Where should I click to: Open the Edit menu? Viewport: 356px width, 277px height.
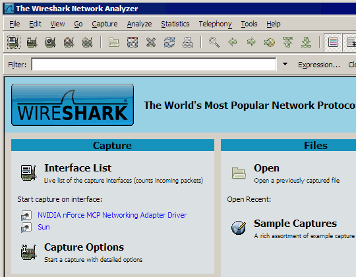point(35,24)
